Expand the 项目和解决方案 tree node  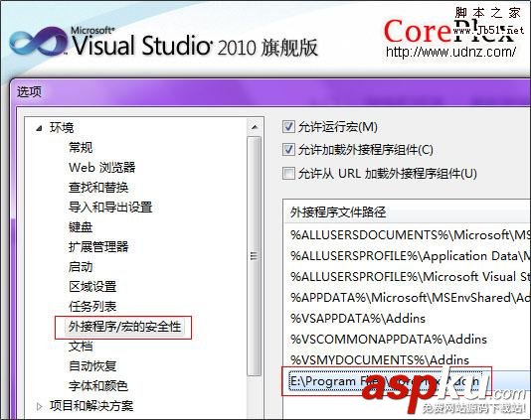pos(40,406)
